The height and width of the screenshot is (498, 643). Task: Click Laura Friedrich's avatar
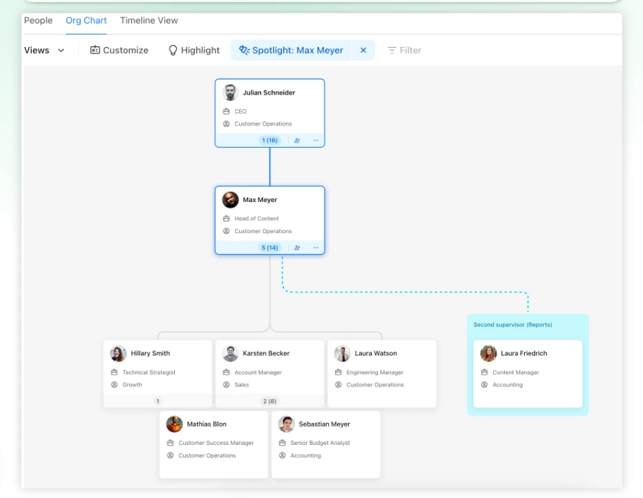click(488, 353)
